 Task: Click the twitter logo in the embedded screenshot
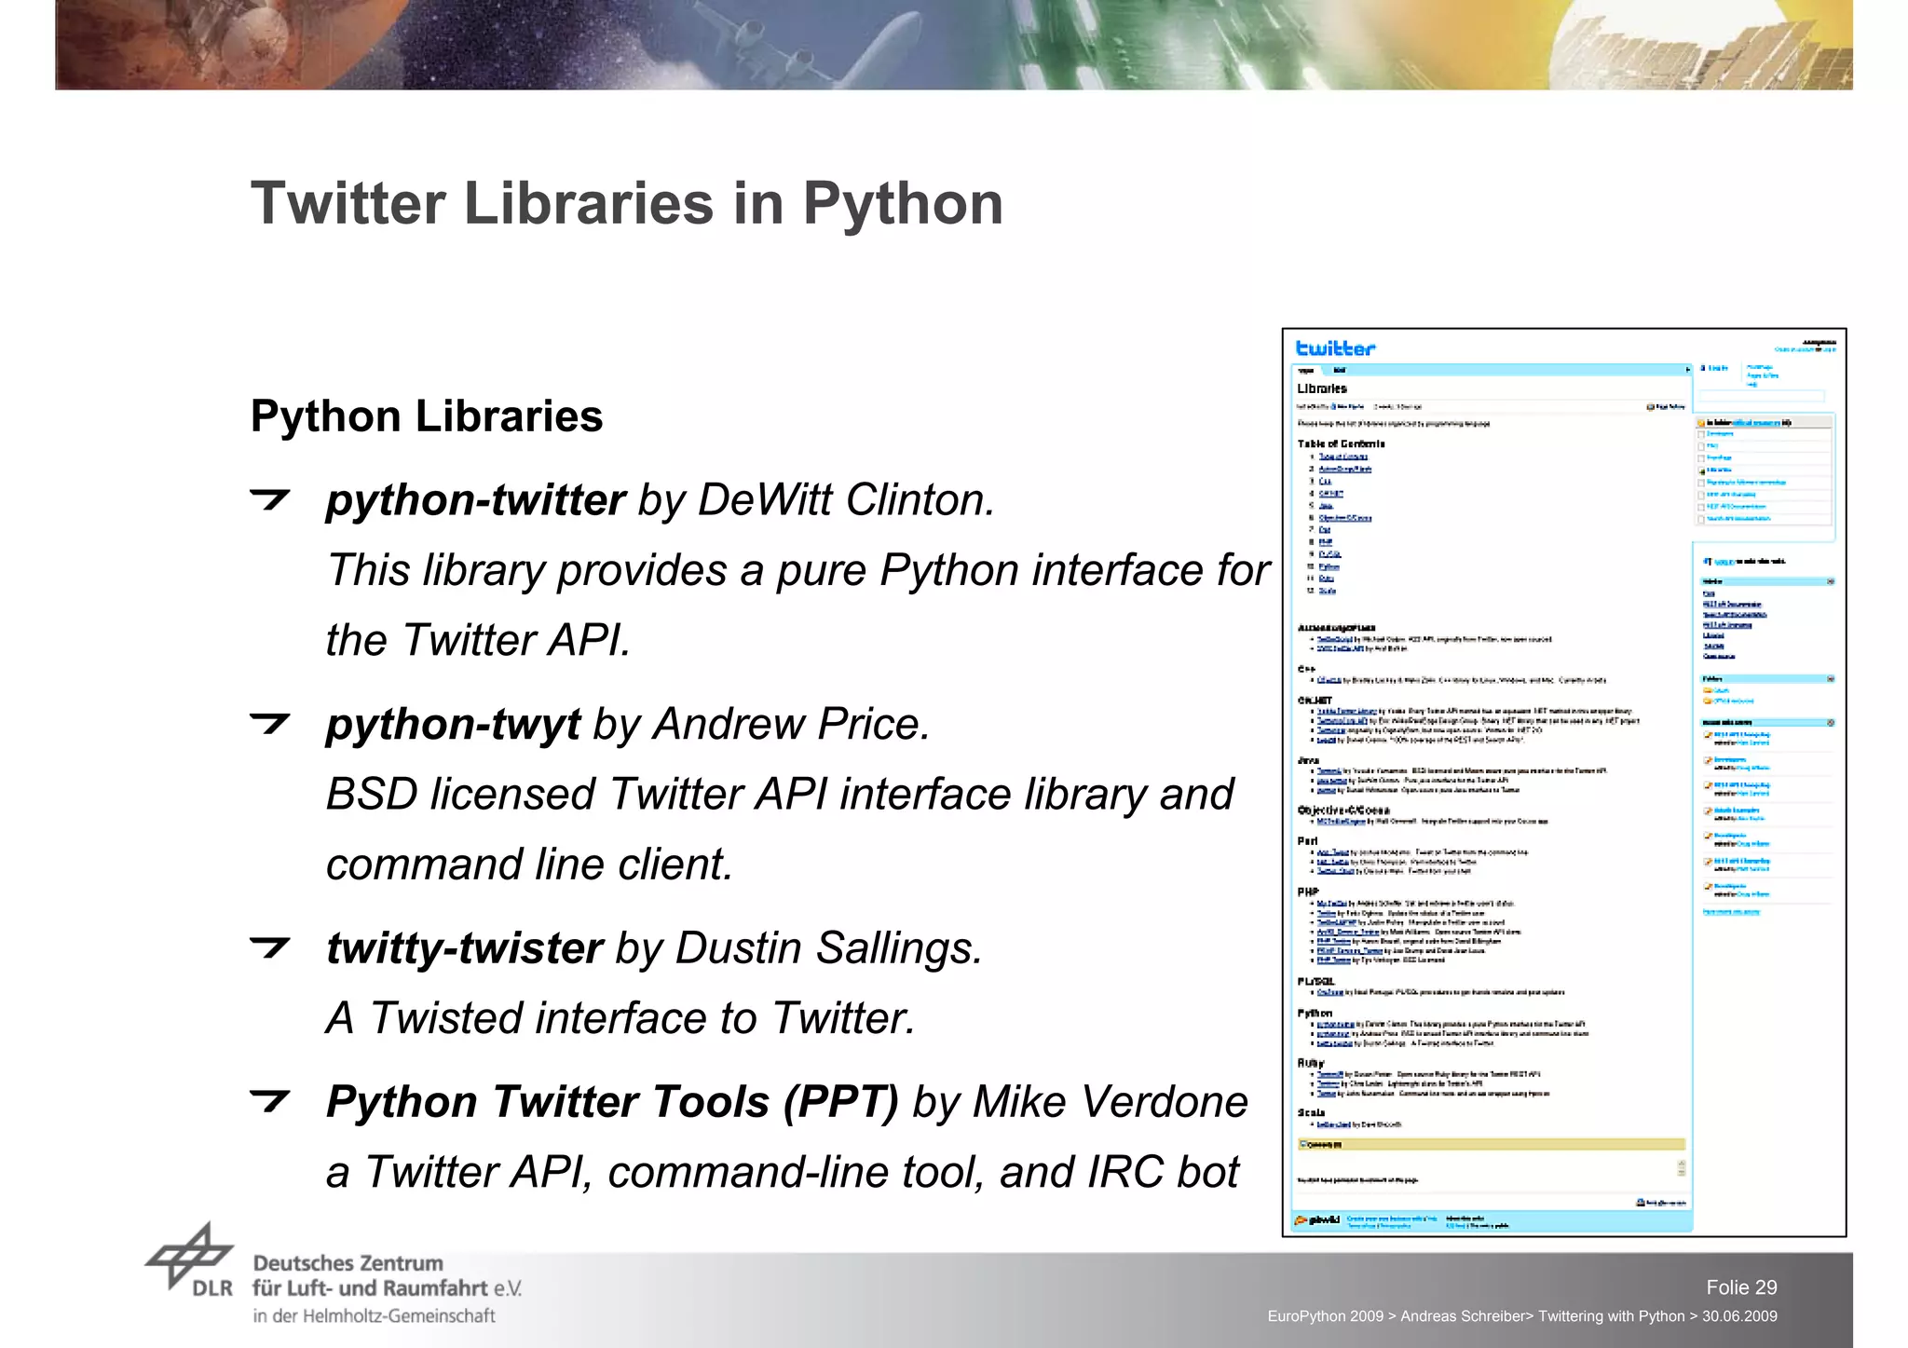[x=1335, y=348]
